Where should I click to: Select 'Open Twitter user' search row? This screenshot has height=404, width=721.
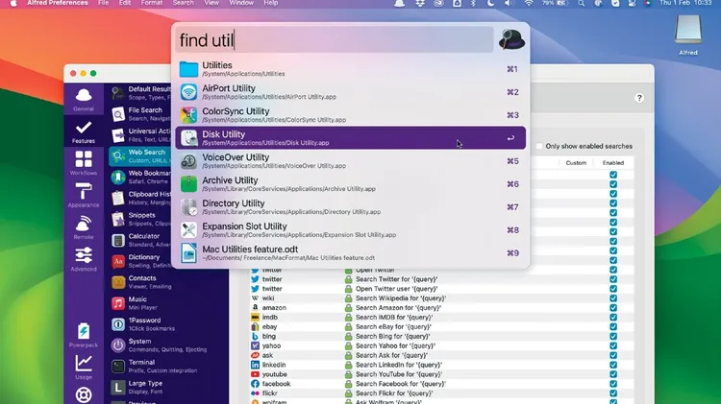pyautogui.click(x=441, y=289)
